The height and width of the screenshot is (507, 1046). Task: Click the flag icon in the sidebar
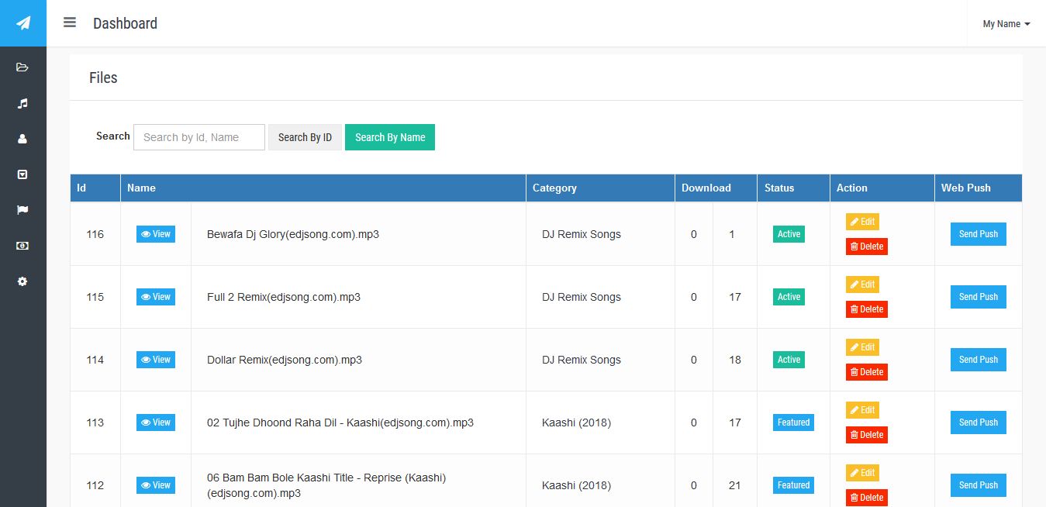(22, 210)
